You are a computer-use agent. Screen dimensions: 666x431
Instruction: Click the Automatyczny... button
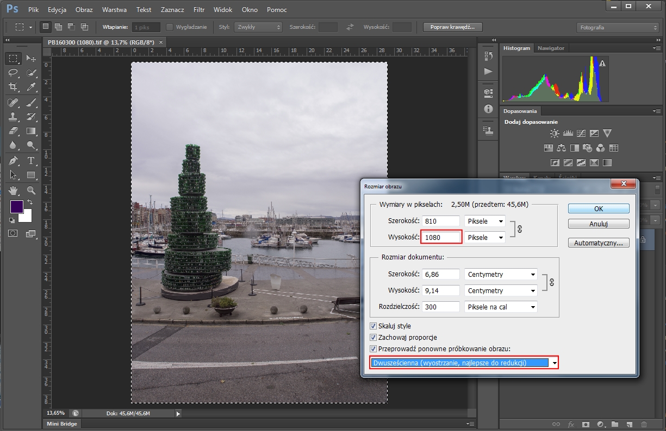click(x=598, y=243)
